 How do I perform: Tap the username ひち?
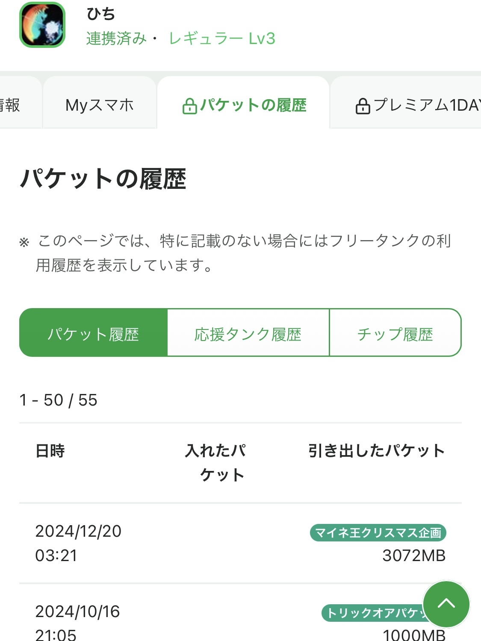(101, 14)
